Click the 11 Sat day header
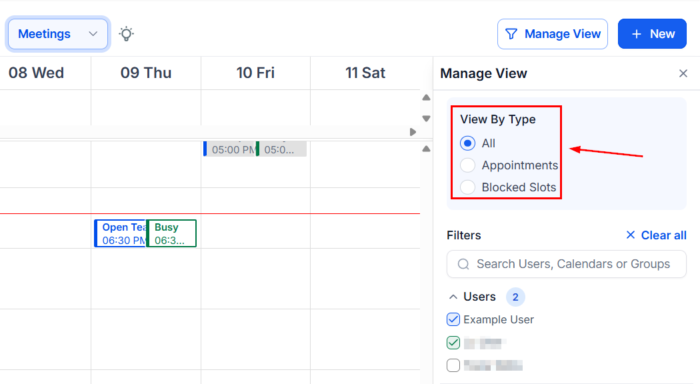700x384 pixels. click(365, 73)
